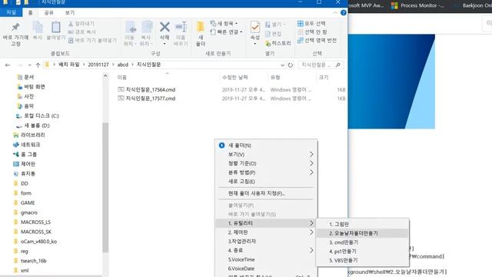The height and width of the screenshot is (277, 492).
Task: Collapse the ribbon with the chevron
Action: 335,12
